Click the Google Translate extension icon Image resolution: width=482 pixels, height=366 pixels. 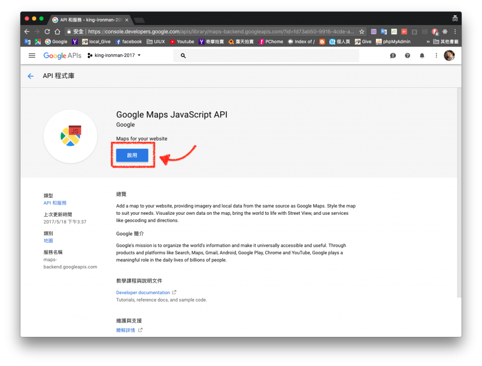click(384, 31)
